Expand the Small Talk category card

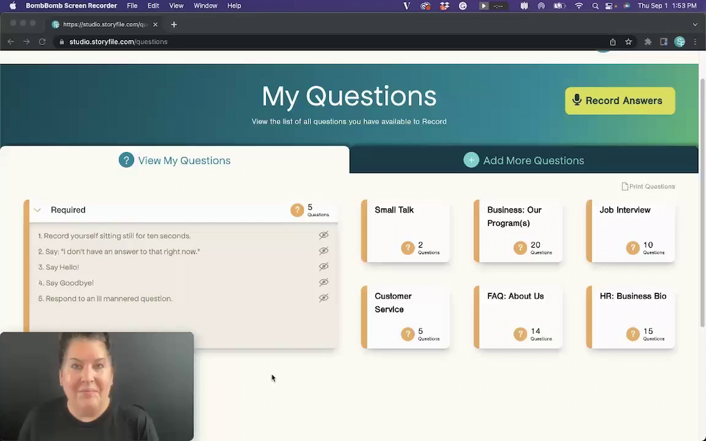coord(405,231)
